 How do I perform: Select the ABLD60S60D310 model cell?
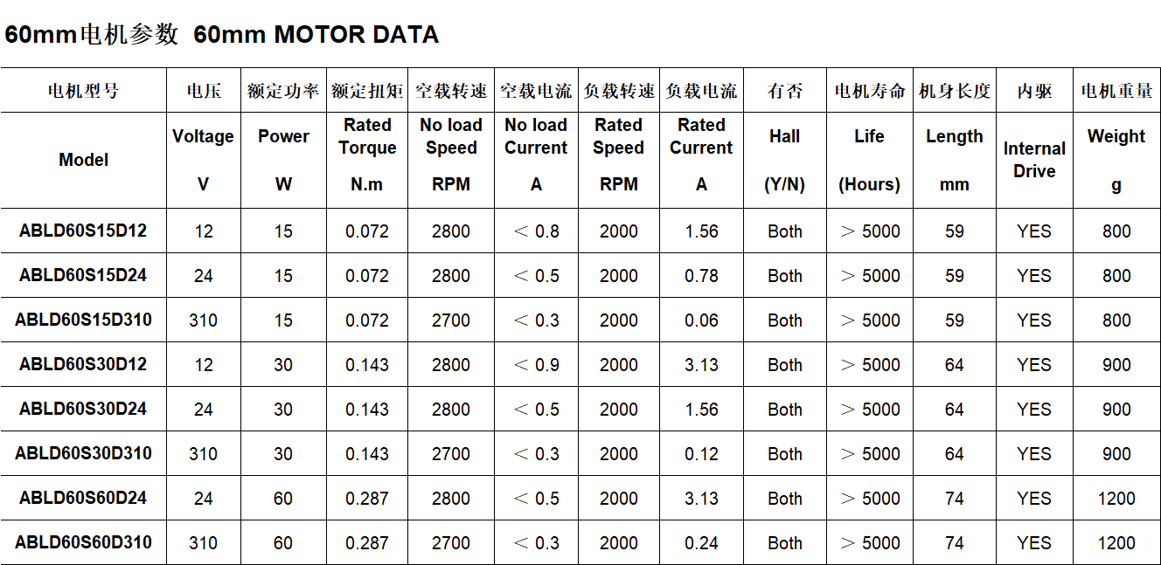(83, 542)
